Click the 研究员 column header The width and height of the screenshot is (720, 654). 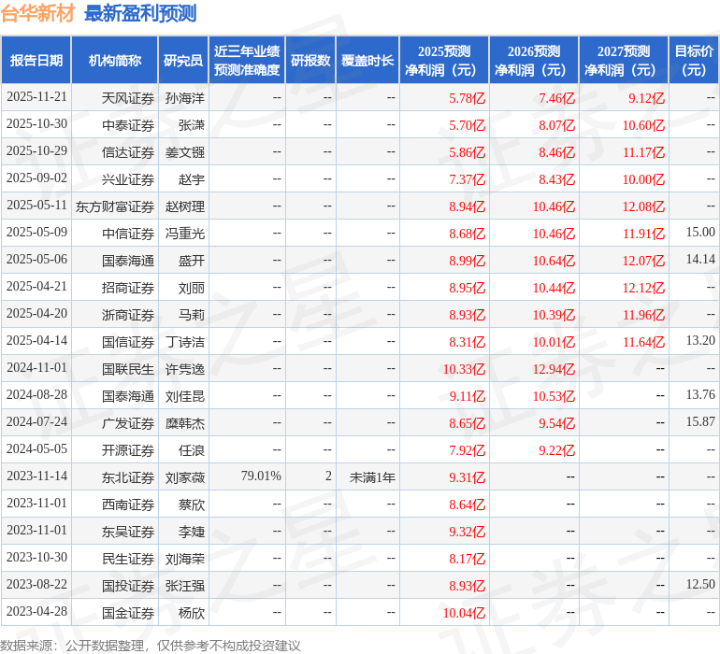pos(183,61)
